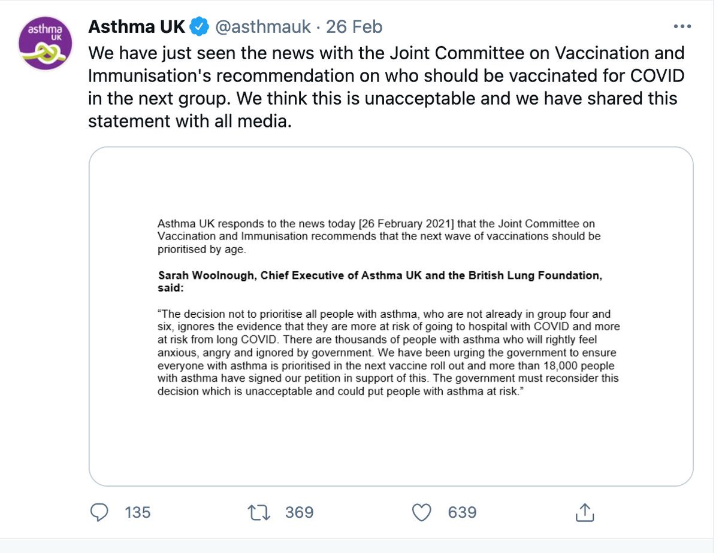Retweet using the retweet arrows icon
This screenshot has width=719, height=553.
[260, 512]
